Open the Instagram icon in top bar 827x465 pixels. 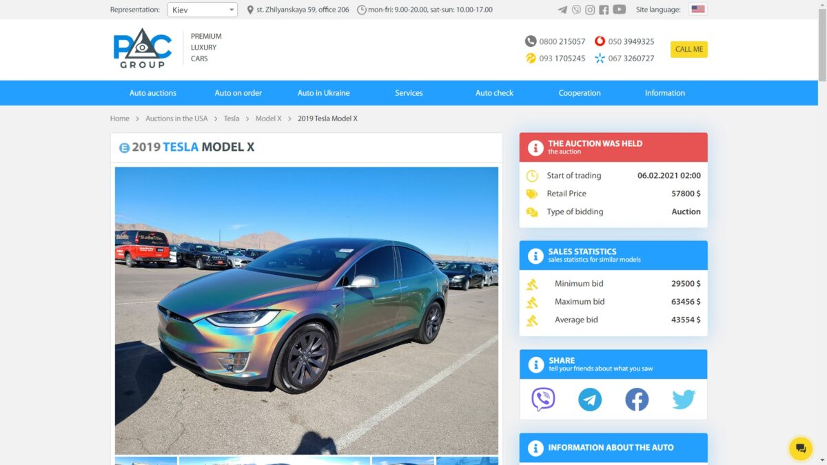590,10
